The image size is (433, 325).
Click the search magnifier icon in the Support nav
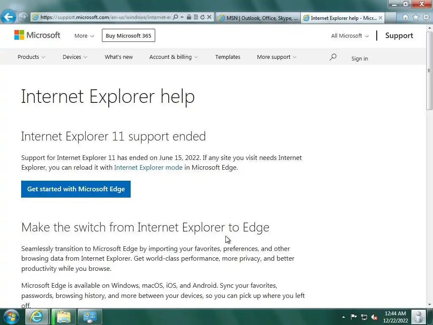tap(333, 57)
